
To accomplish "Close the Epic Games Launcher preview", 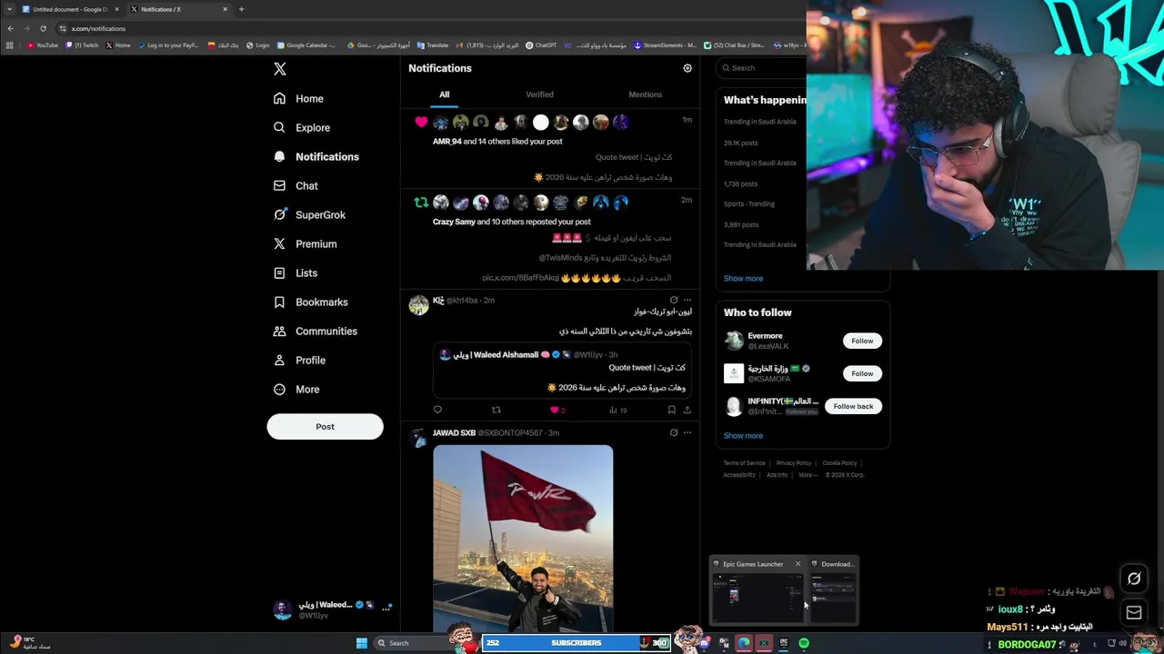I will coord(798,564).
